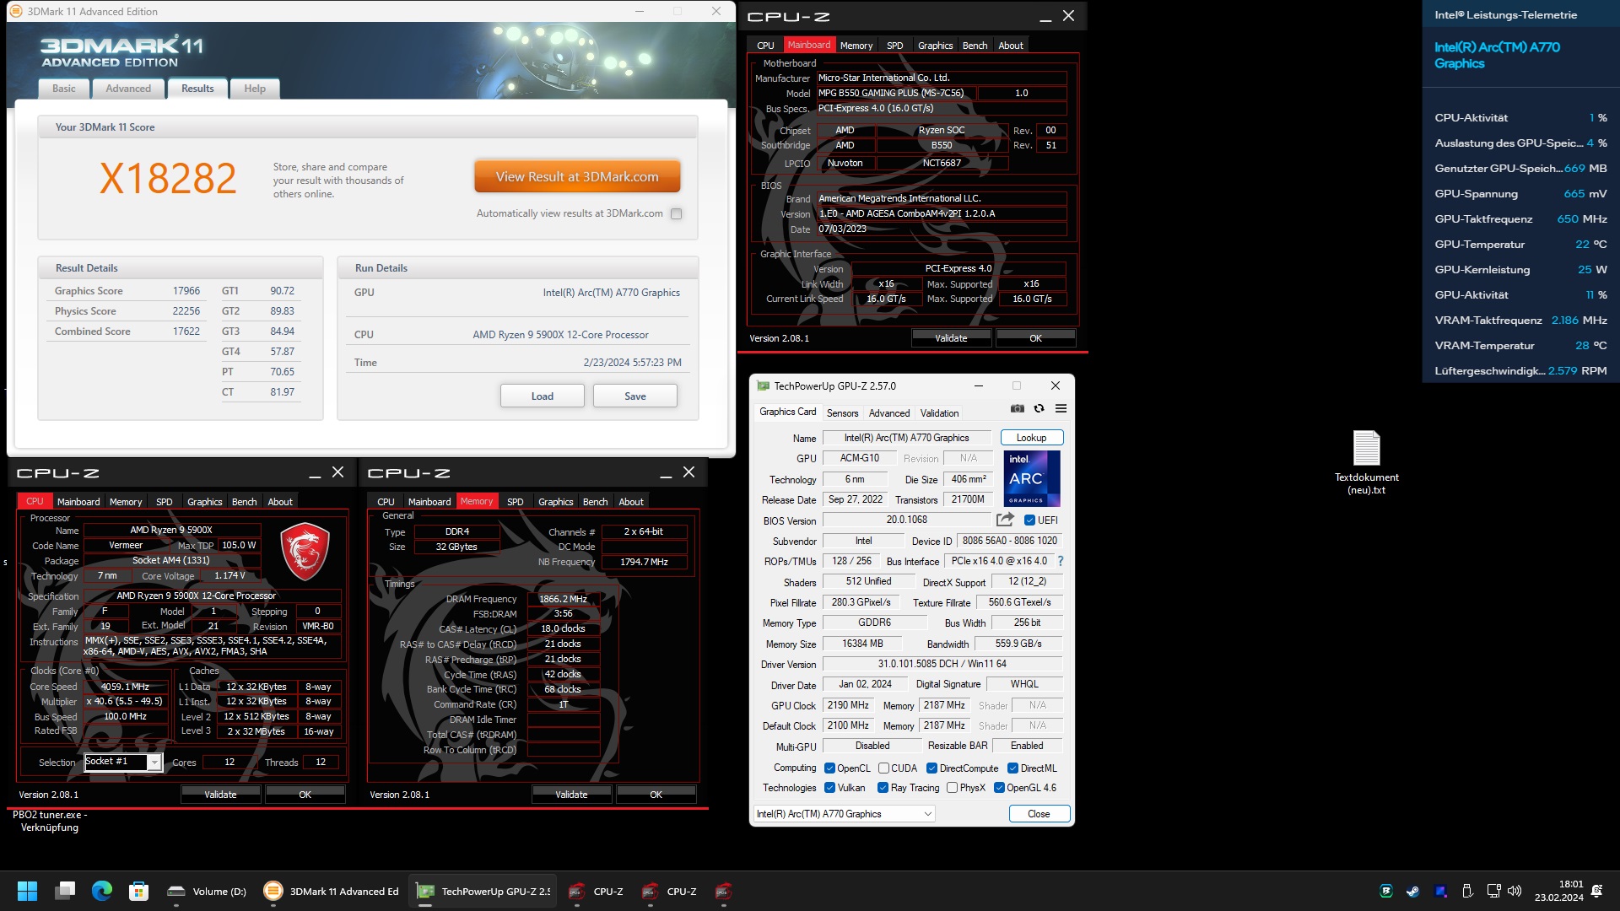The height and width of the screenshot is (911, 1620).
Task: Click View Result at 3DMark.com button
Action: pyautogui.click(x=577, y=177)
